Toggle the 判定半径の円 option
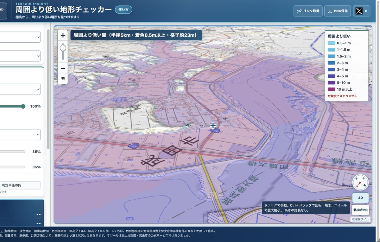 pos(20,185)
